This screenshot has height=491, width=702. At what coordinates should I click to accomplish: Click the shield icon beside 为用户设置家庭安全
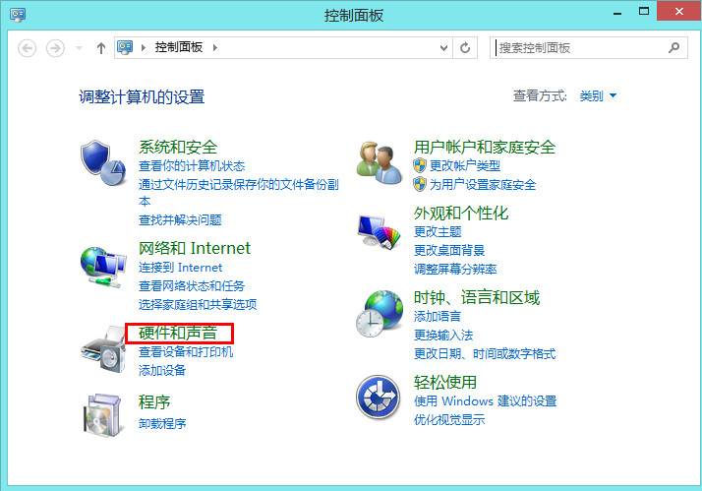(x=420, y=184)
